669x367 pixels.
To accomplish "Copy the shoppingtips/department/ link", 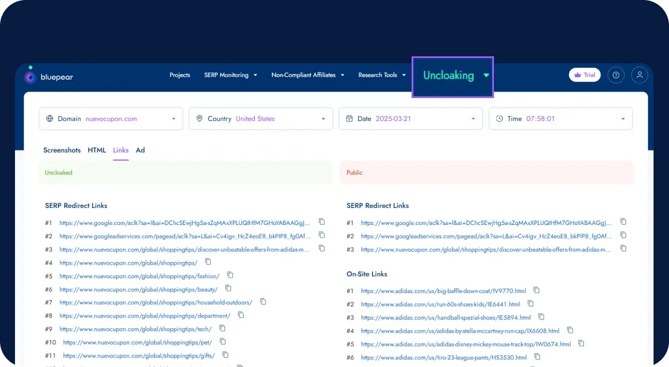I will [x=241, y=315].
